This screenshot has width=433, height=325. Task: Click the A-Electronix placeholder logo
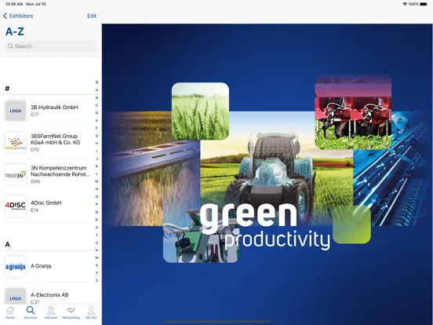(16, 297)
